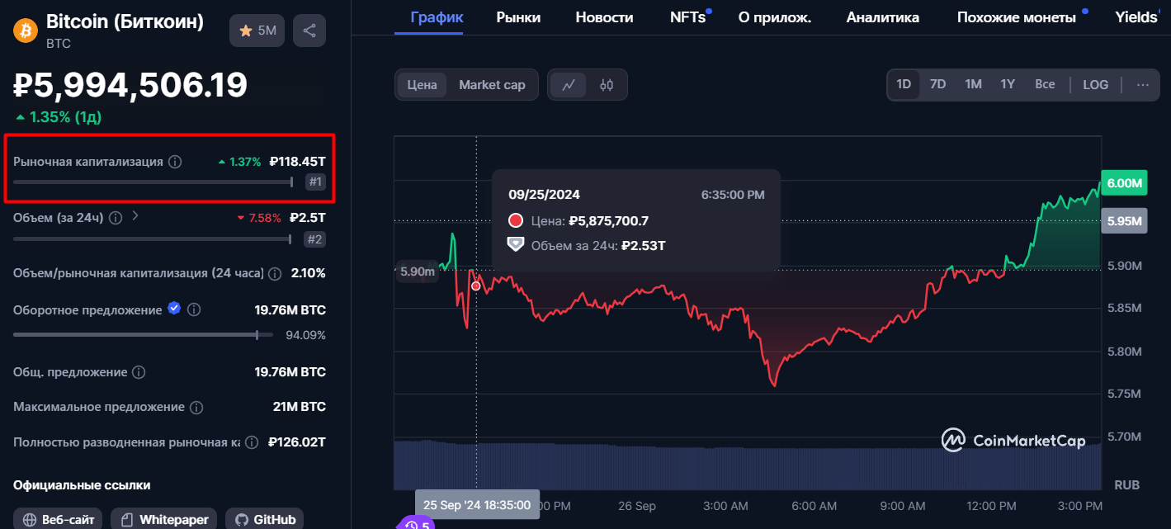Open the GitHub link

pos(265,519)
